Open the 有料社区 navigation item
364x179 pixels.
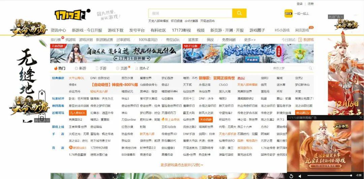pyautogui.click(x=158, y=30)
